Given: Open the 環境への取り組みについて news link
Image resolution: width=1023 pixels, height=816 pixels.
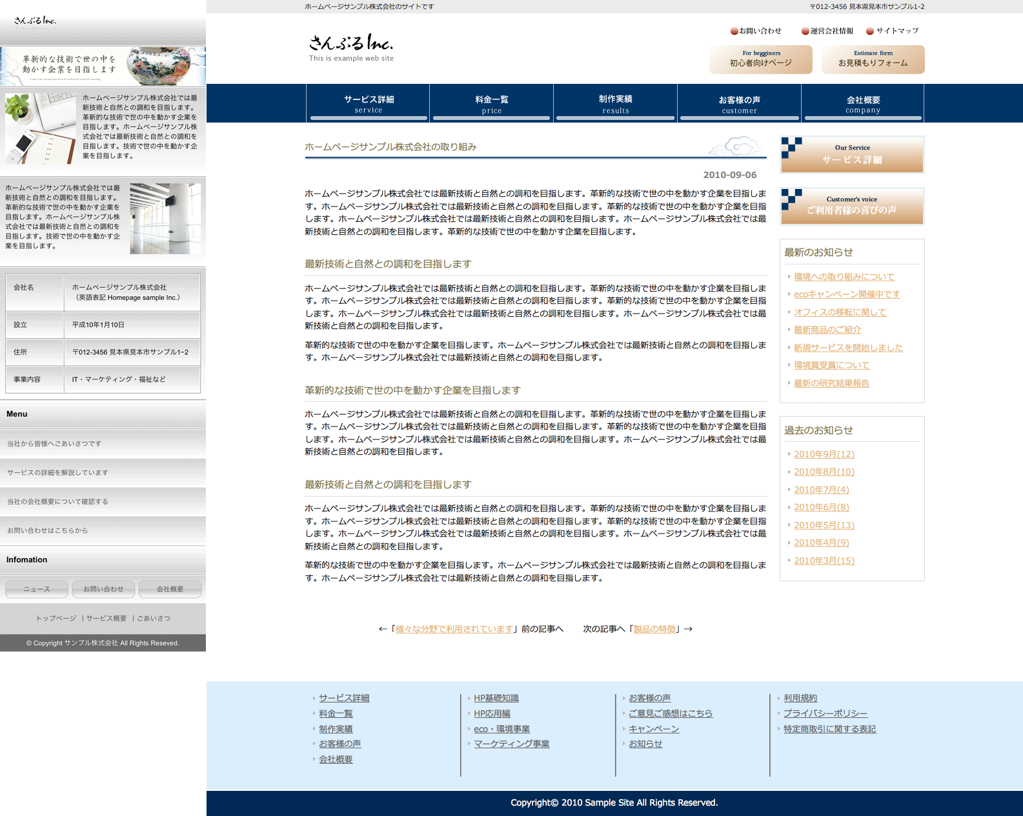Looking at the screenshot, I should tap(844, 277).
